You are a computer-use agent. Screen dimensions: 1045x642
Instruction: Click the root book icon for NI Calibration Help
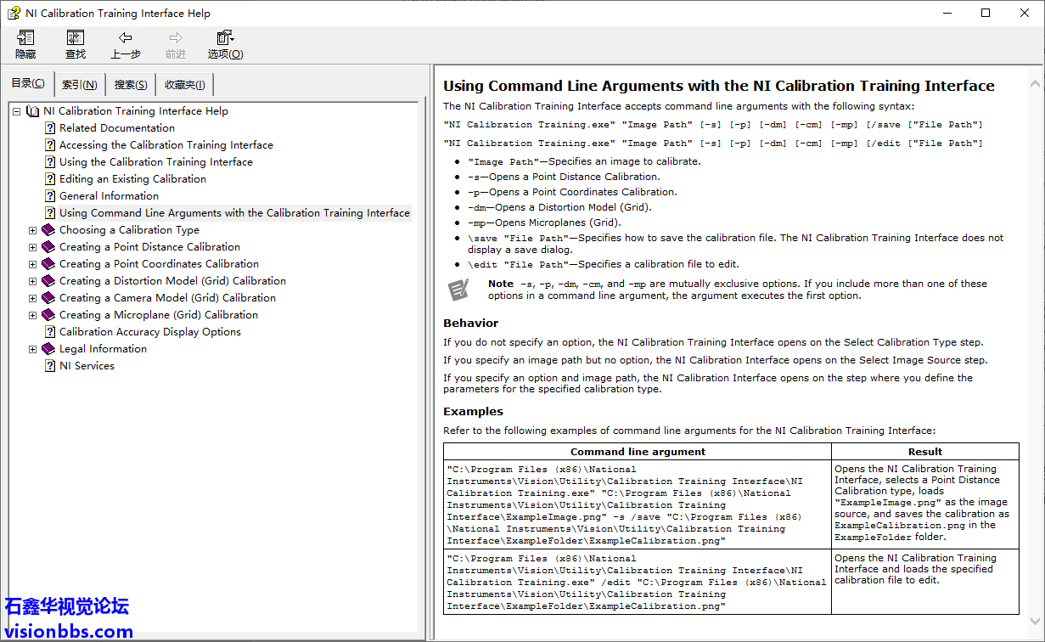click(33, 111)
